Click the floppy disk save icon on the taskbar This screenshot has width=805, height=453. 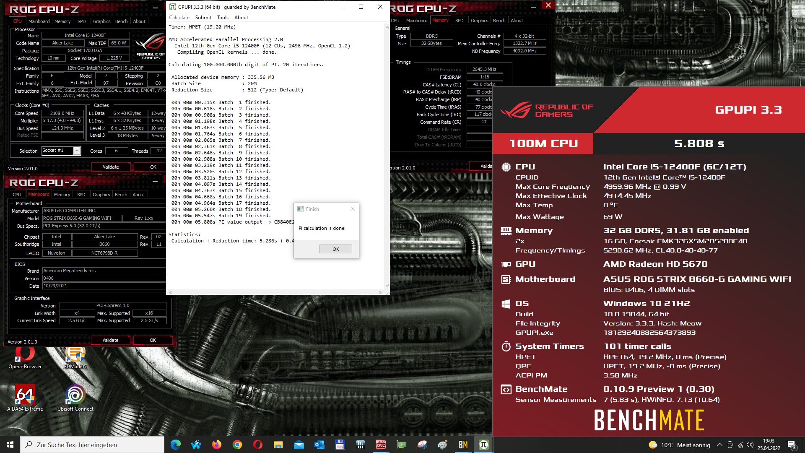coord(340,445)
